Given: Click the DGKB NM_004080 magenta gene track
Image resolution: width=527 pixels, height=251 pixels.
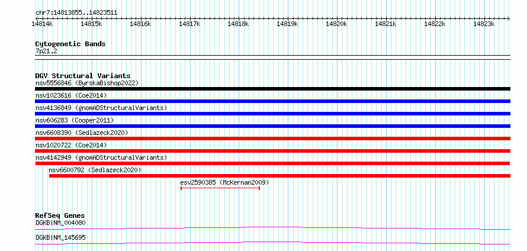Looking at the screenshot, I should 272,228.
